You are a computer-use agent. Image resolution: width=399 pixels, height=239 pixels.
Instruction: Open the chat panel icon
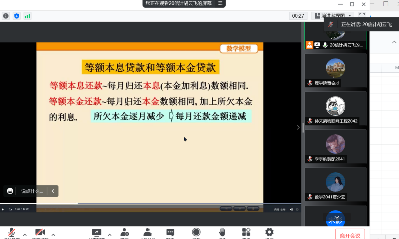tap(170, 233)
